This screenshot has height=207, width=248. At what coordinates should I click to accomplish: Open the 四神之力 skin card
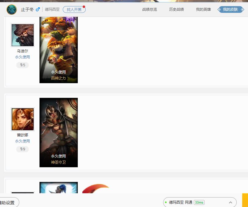click(58, 50)
